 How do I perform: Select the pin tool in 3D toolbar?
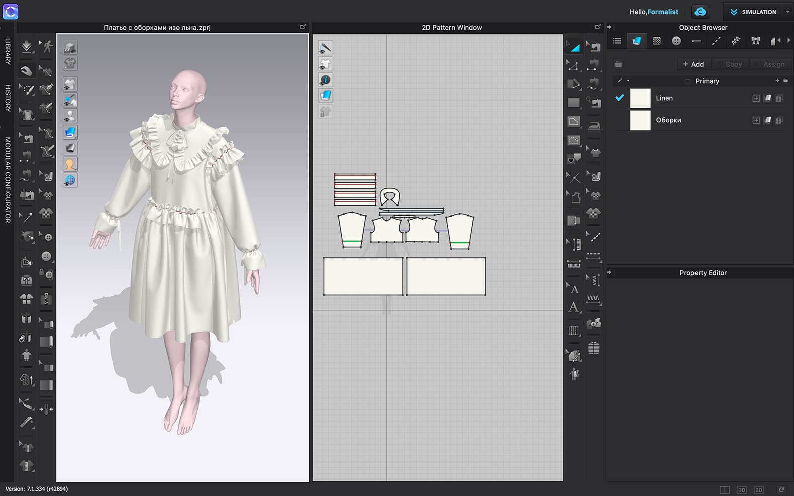coord(26,217)
